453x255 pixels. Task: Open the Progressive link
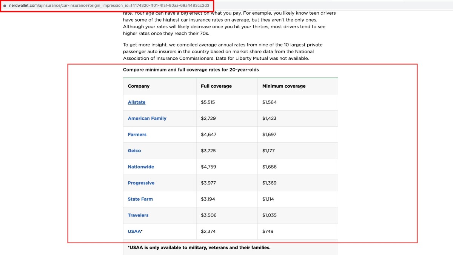coord(141,183)
